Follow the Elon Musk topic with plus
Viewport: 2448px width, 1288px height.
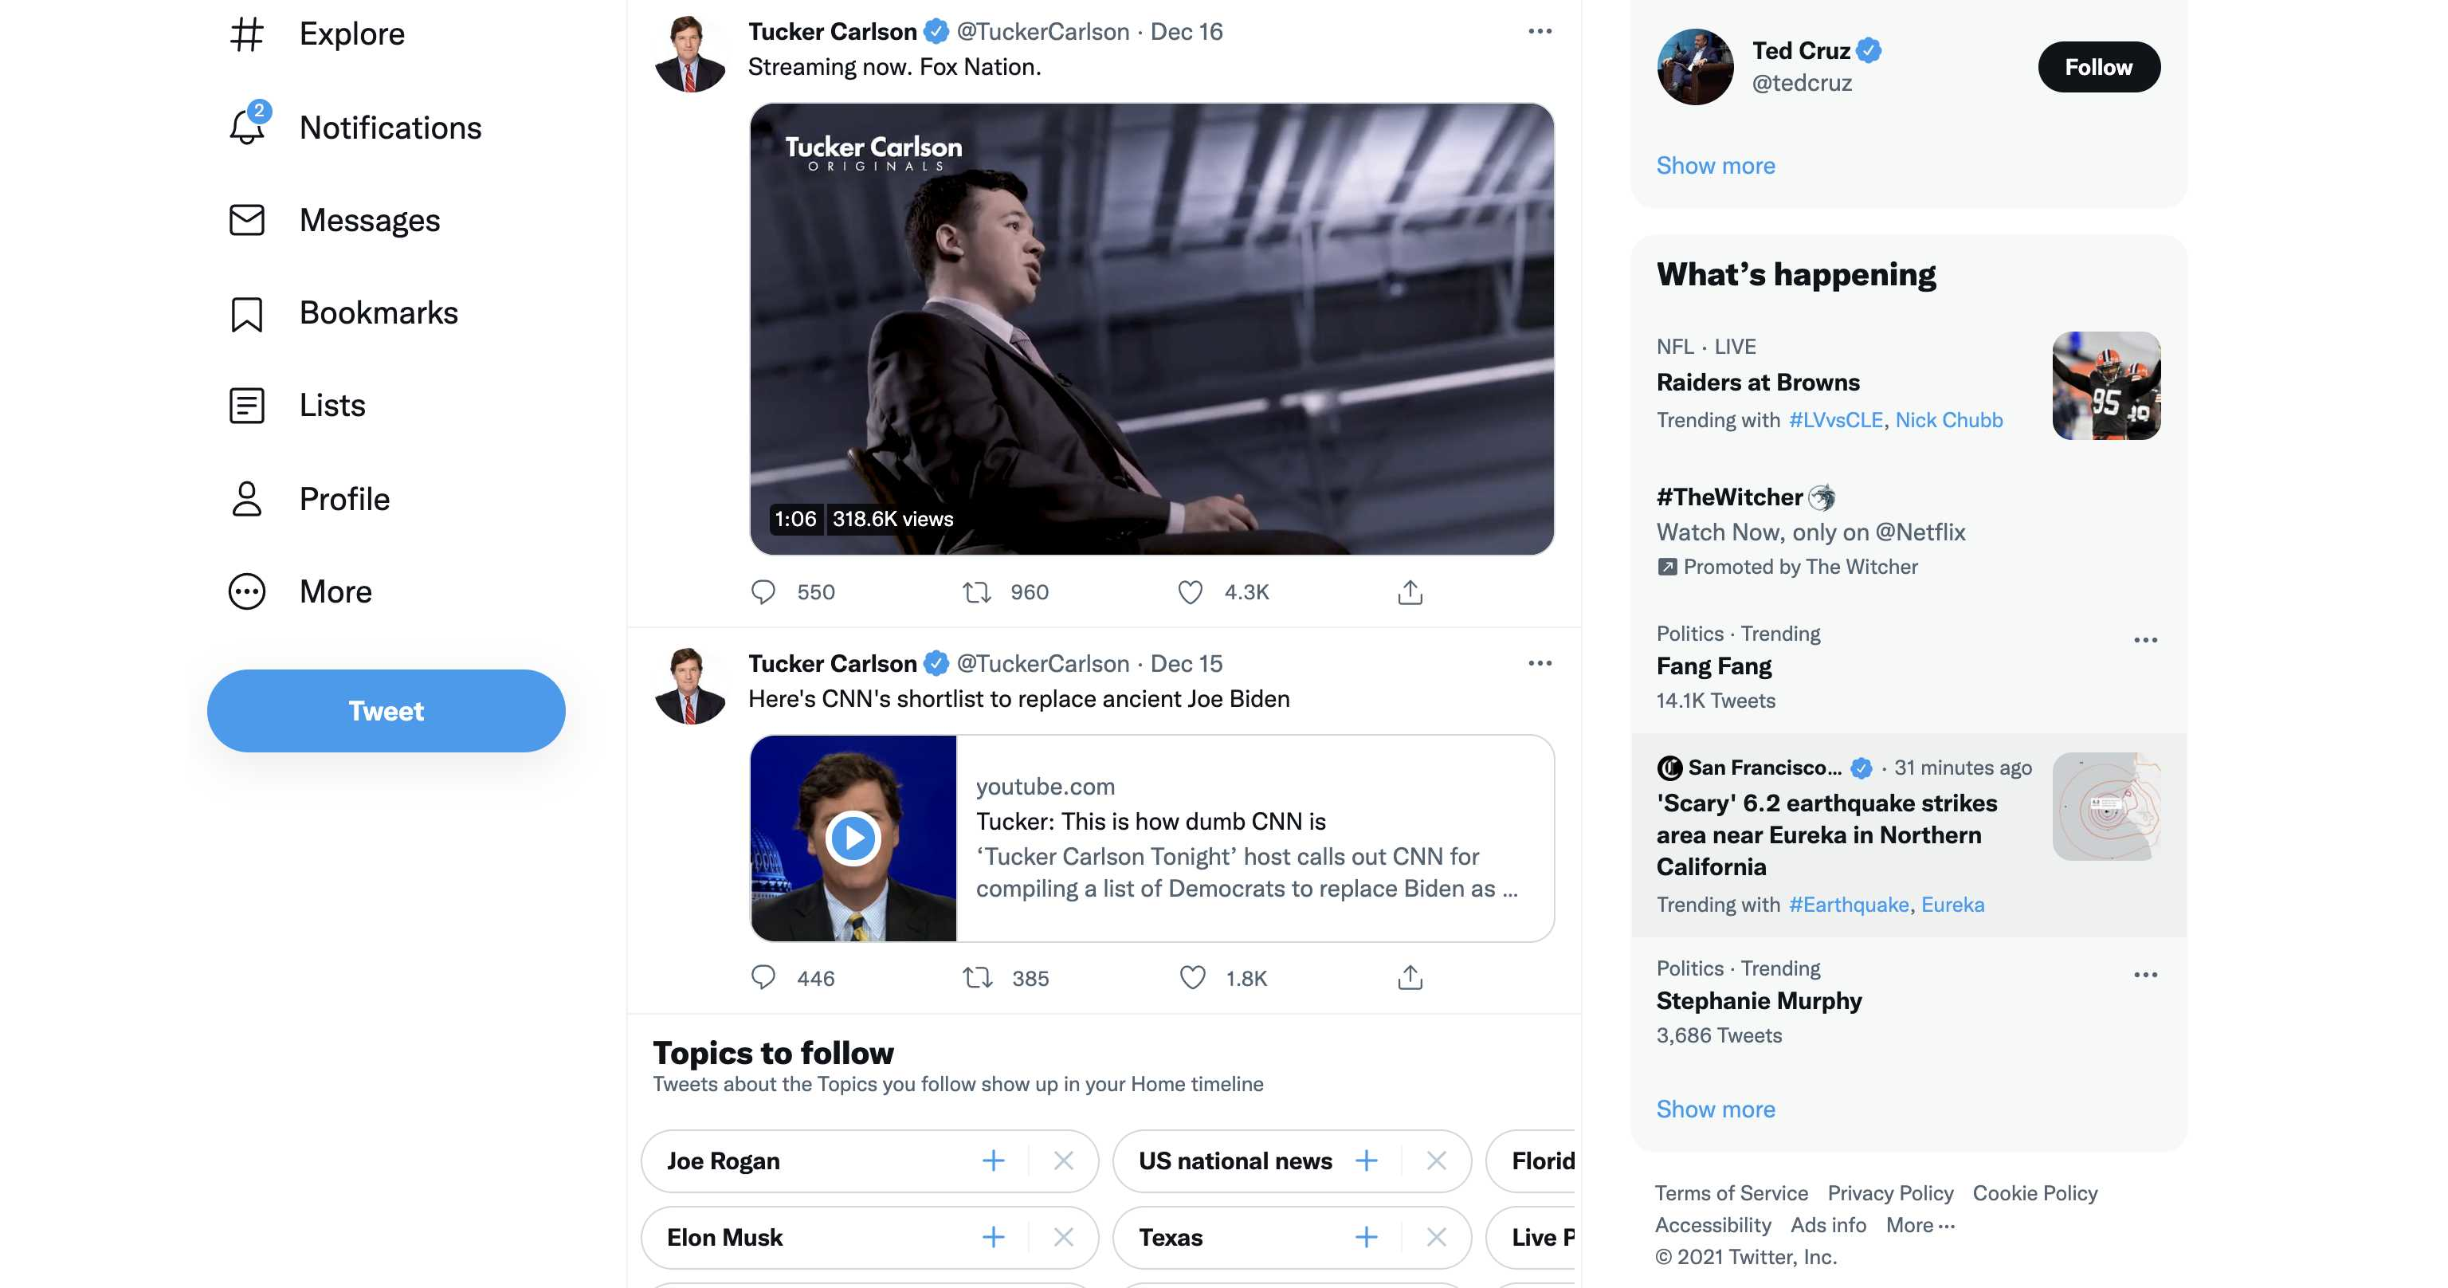993,1237
